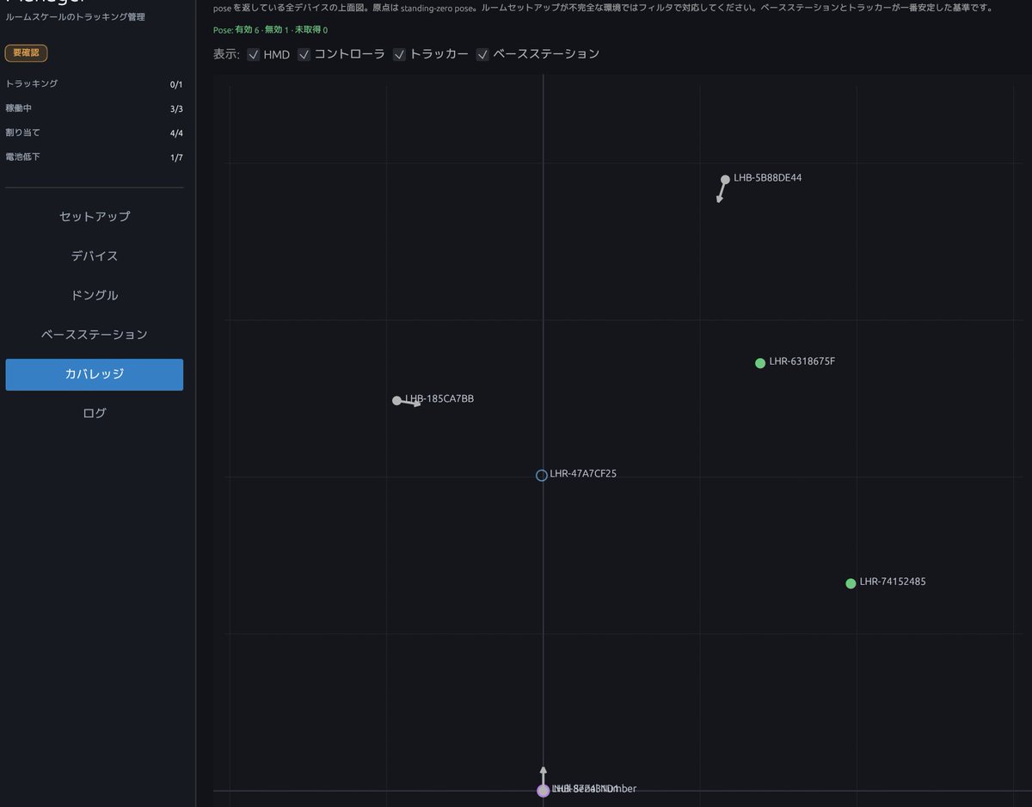
Task: Go to the デバイス section
Action: tap(95, 256)
